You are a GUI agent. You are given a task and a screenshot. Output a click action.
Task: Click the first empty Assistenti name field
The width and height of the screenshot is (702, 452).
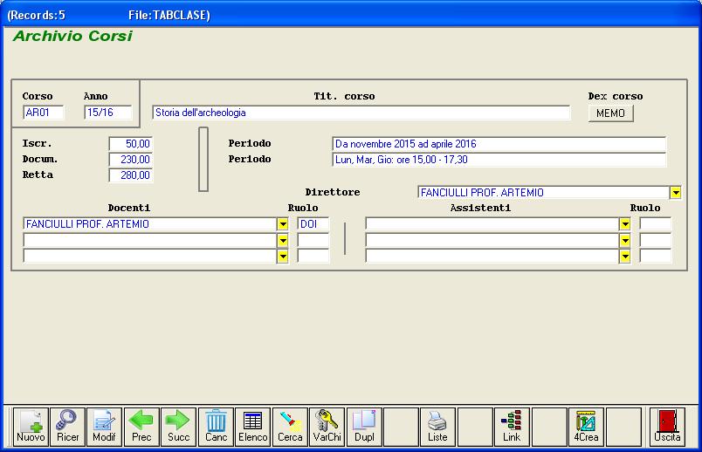[492, 223]
